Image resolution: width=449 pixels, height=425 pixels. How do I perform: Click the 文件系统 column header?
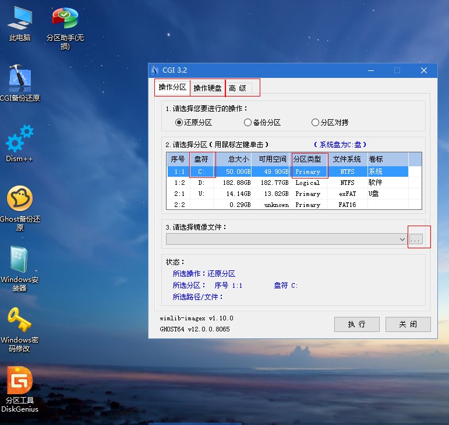(x=347, y=159)
